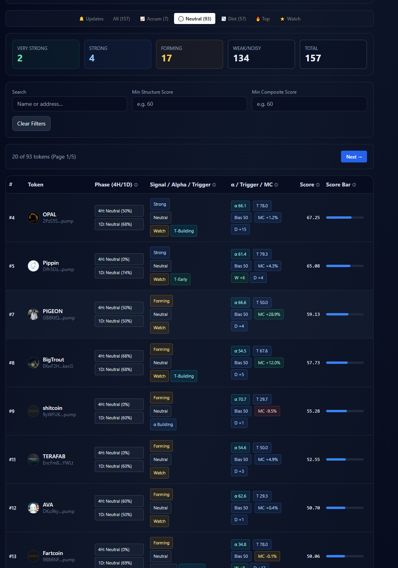Viewport: 398px width, 568px height.
Task: Open the Top tab
Action: 263,19
